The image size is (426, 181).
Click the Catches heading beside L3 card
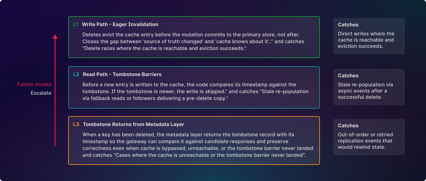coord(348,126)
